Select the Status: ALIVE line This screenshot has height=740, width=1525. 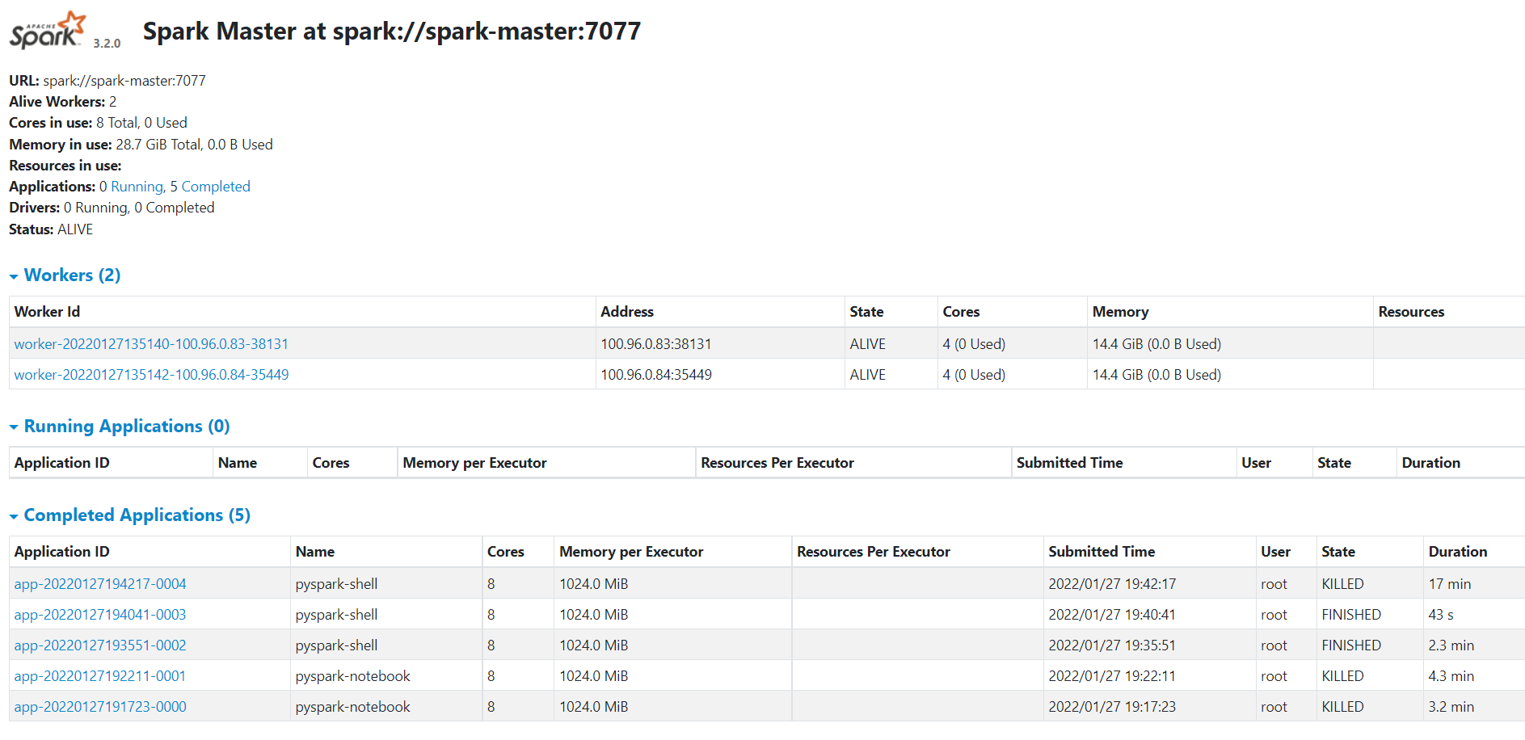[51, 229]
